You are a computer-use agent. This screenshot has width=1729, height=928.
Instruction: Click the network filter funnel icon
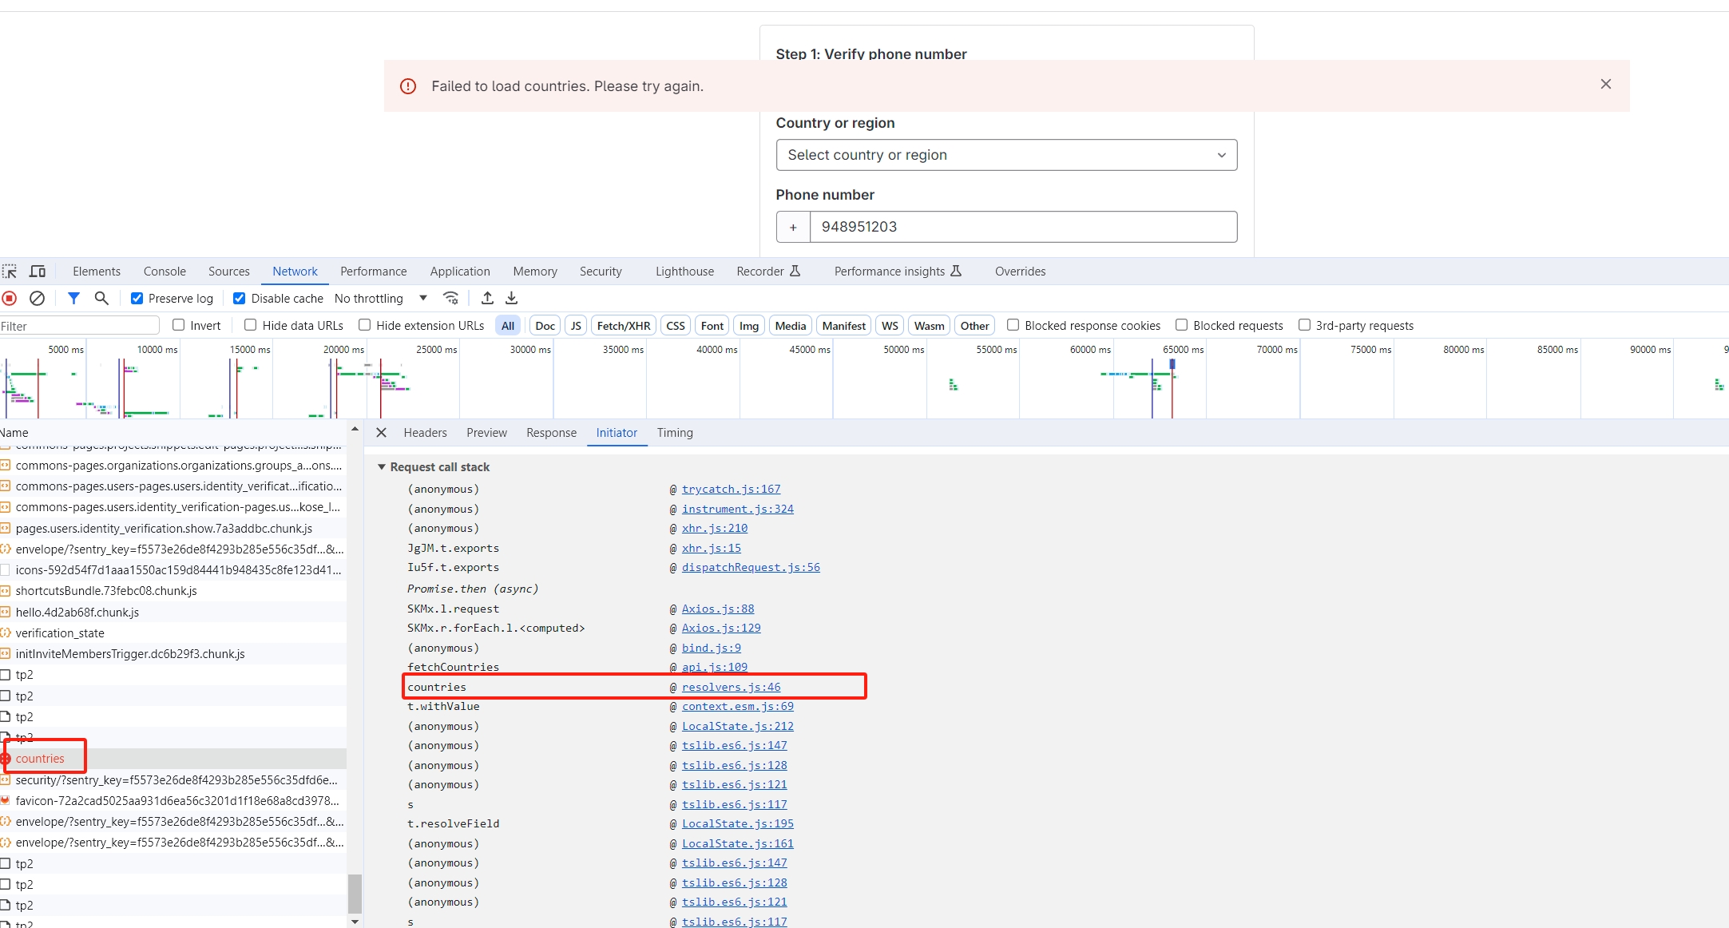[73, 299]
